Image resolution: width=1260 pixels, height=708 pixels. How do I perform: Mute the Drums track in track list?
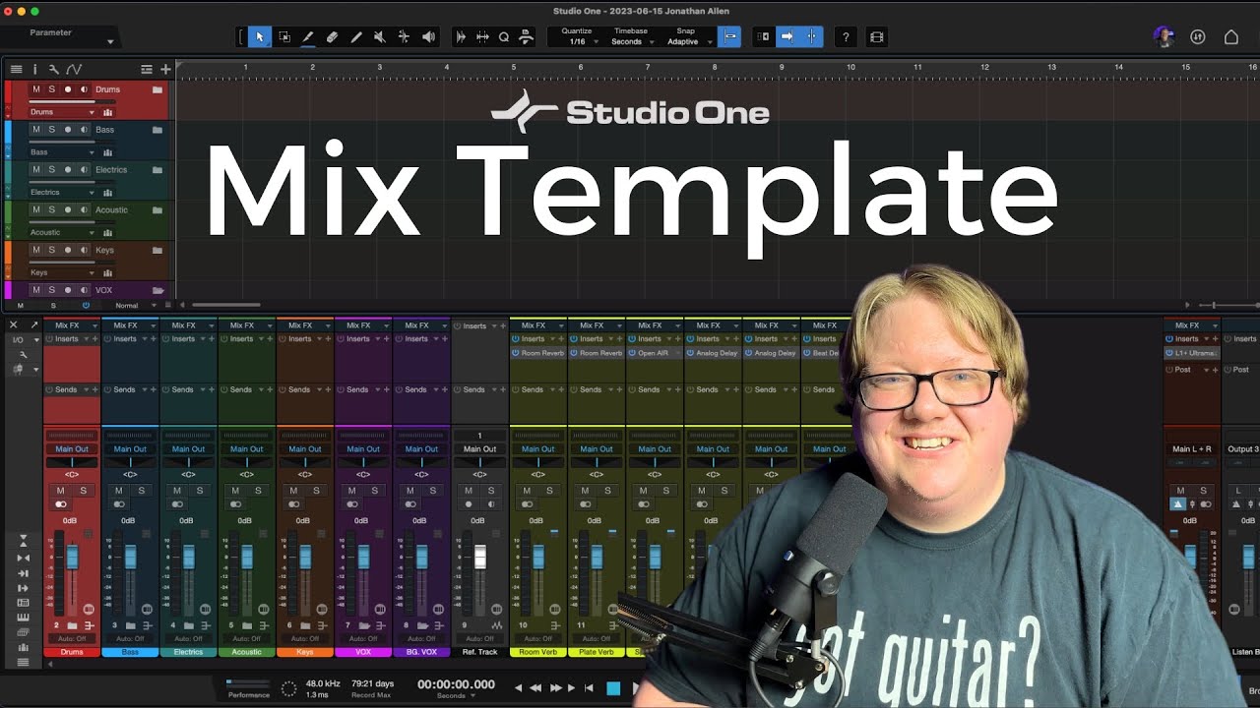pos(36,89)
